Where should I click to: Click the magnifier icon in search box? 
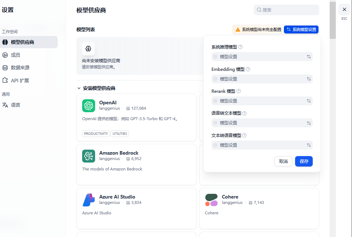pyautogui.click(x=259, y=10)
